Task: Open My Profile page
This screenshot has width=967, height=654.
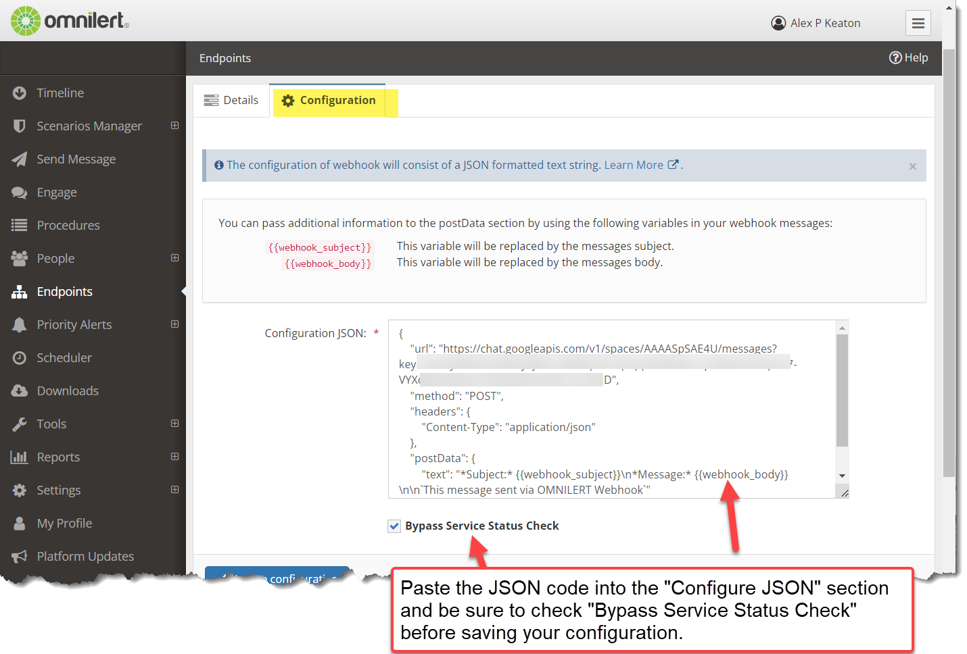Action: click(x=64, y=523)
